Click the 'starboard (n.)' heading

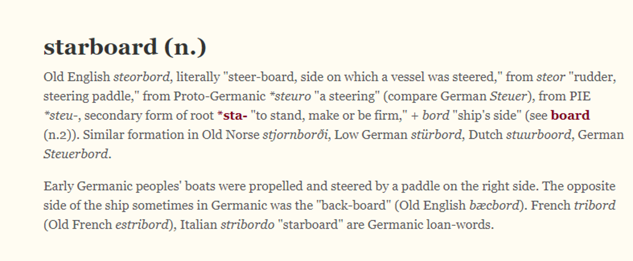125,47
